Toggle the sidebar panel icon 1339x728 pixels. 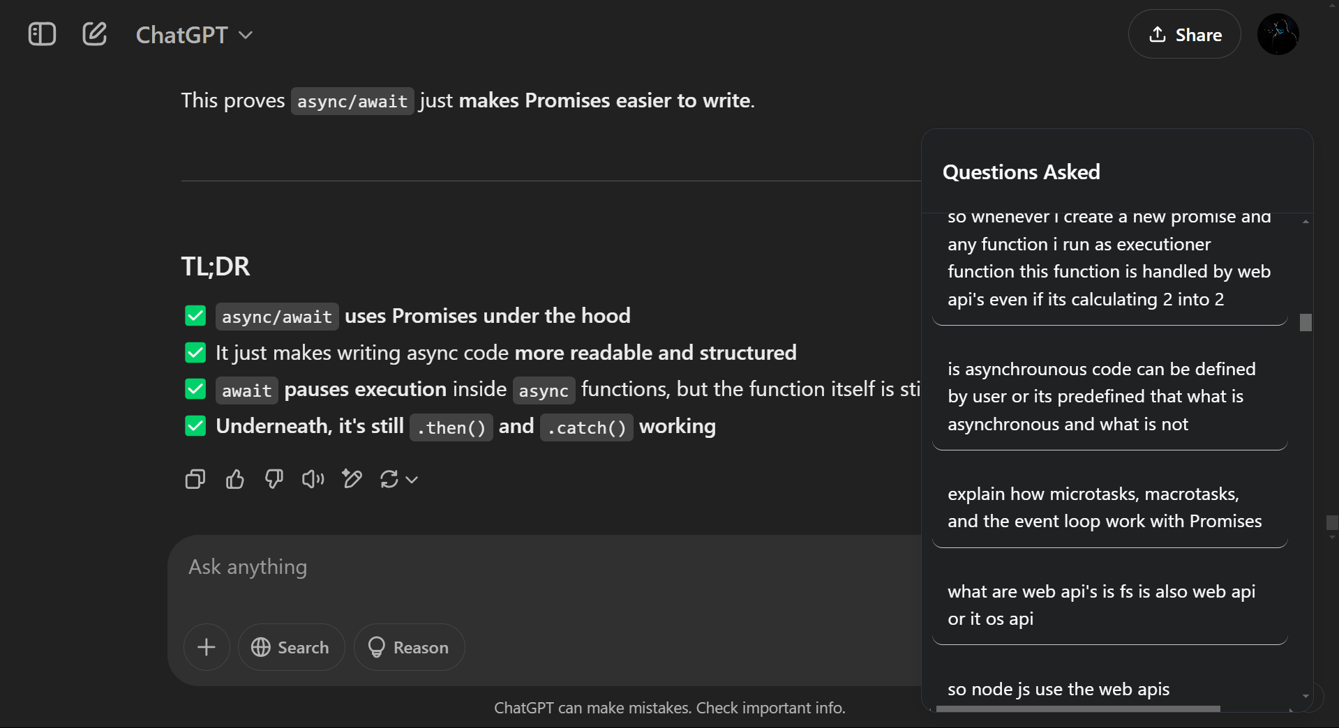42,34
